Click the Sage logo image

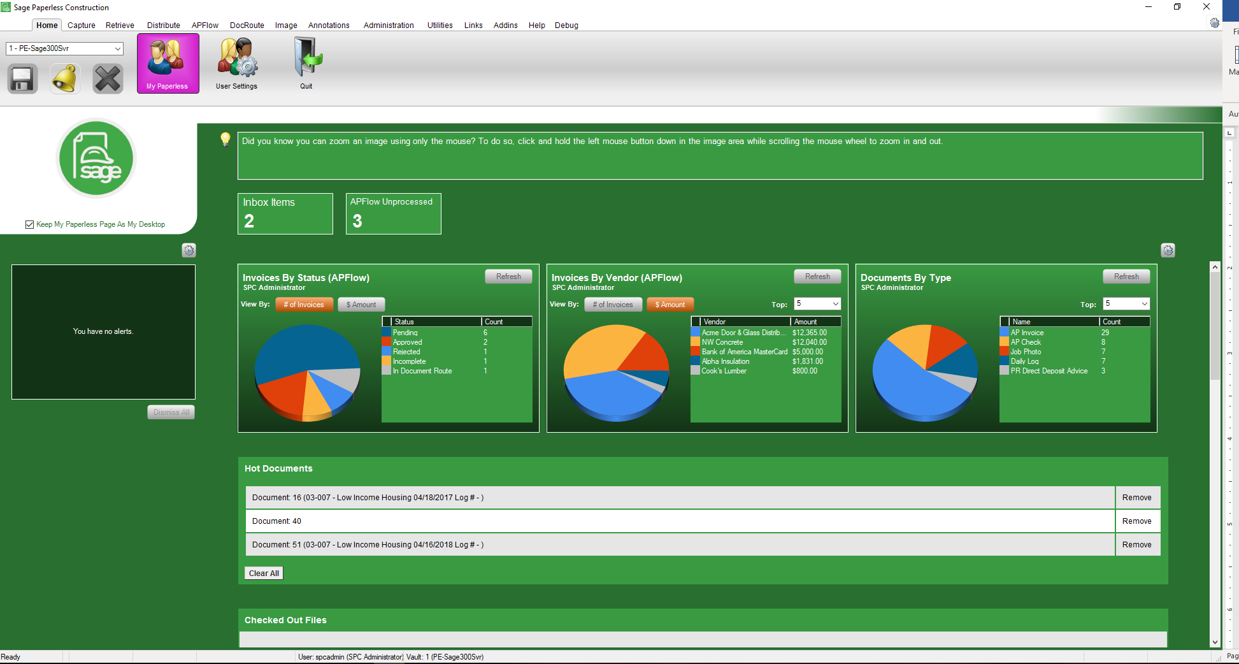(x=96, y=159)
